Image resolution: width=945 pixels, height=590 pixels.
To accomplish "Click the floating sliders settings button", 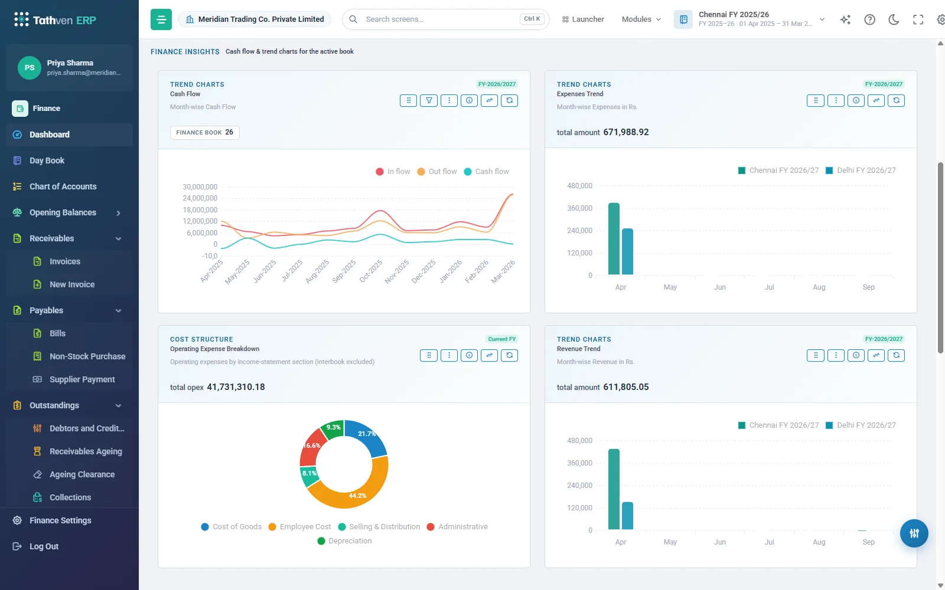I will click(x=914, y=533).
